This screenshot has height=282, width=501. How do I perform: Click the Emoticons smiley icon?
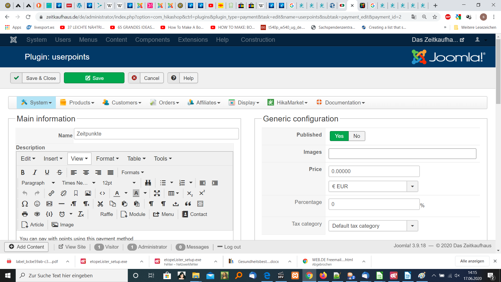(x=37, y=204)
